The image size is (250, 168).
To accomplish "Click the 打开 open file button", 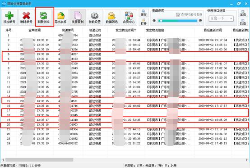I will pyautogui.click(x=144, y=22).
